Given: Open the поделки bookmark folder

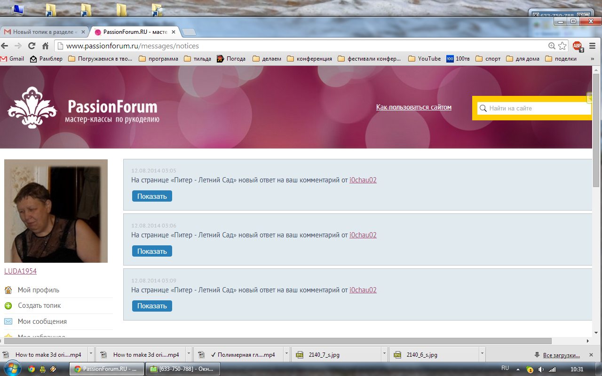Looking at the screenshot, I should (561, 59).
